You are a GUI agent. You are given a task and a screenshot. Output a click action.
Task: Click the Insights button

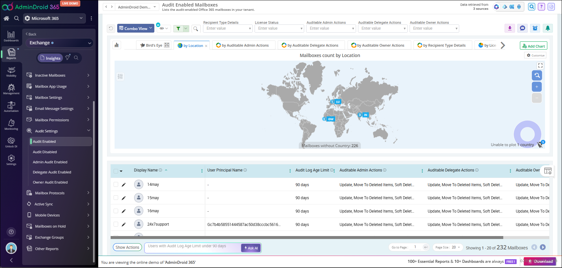coord(50,58)
